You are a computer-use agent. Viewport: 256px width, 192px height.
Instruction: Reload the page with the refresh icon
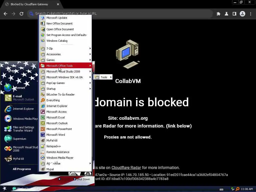21,14
